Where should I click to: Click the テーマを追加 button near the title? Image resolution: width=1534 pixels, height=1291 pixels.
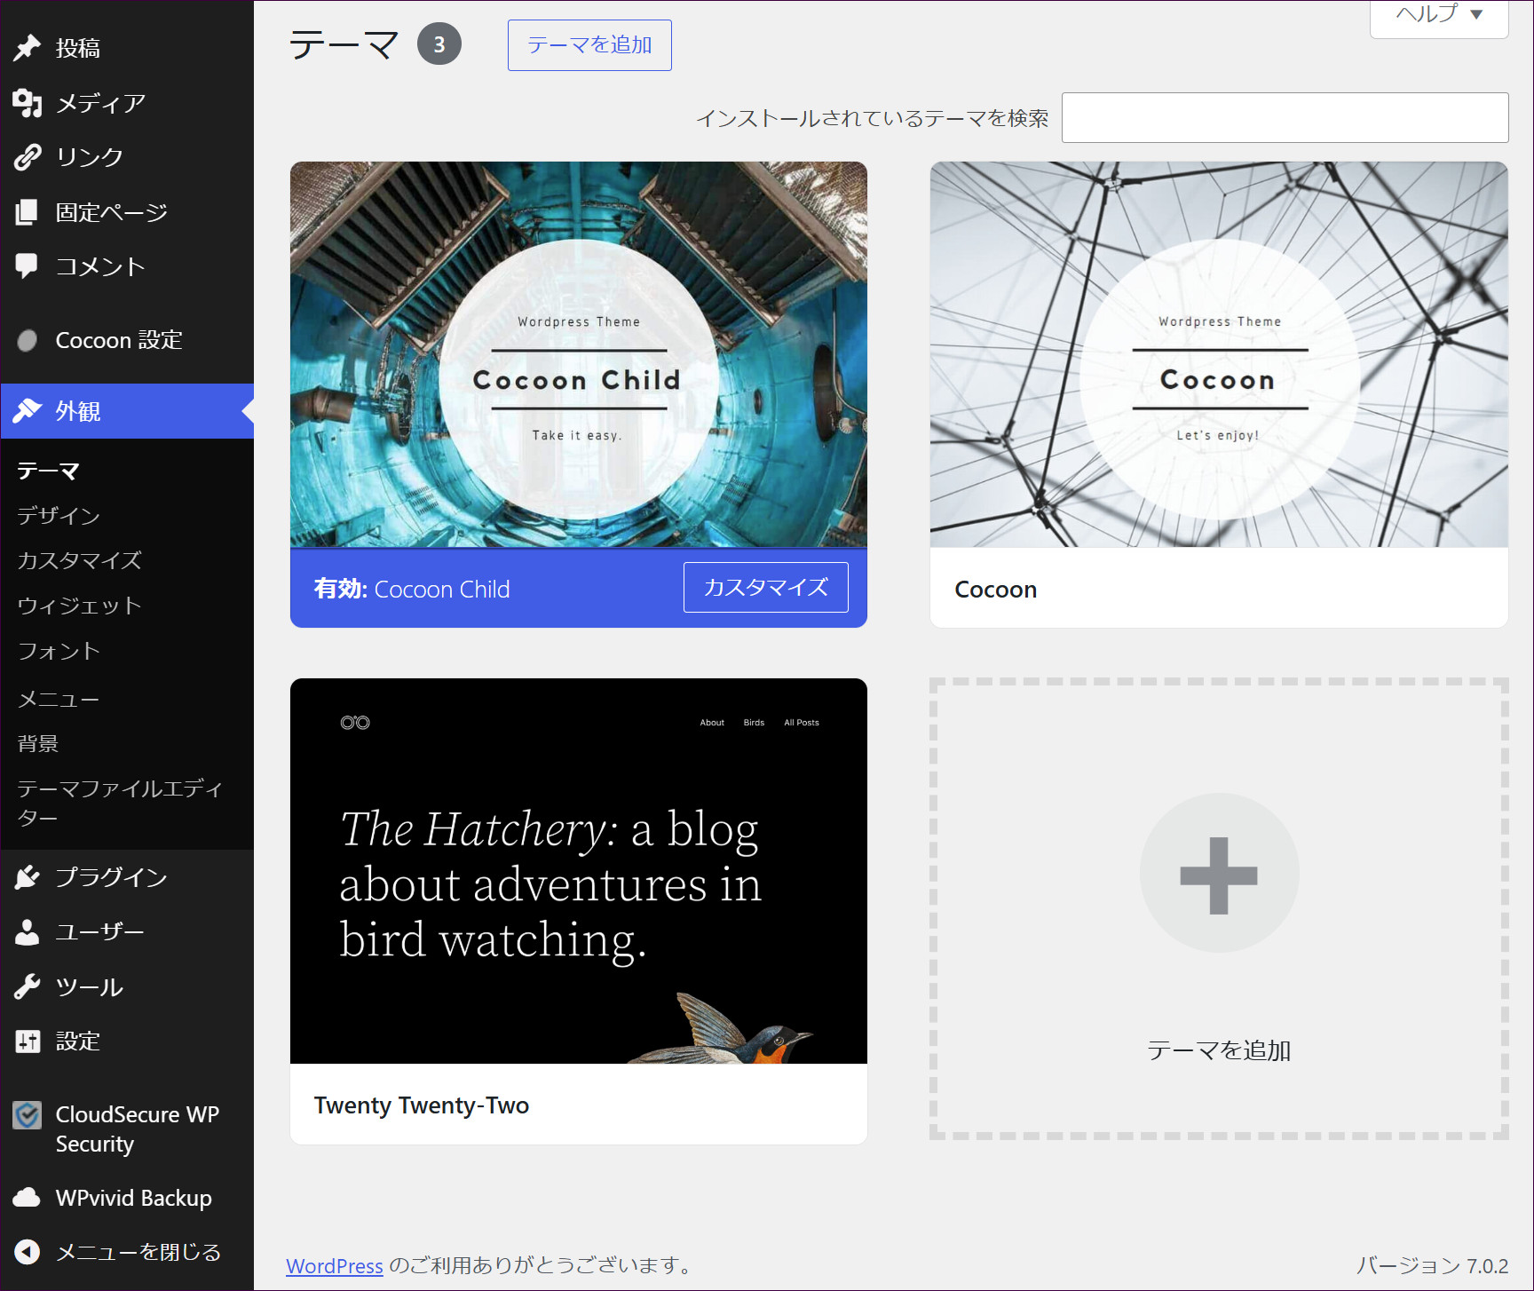pos(589,45)
